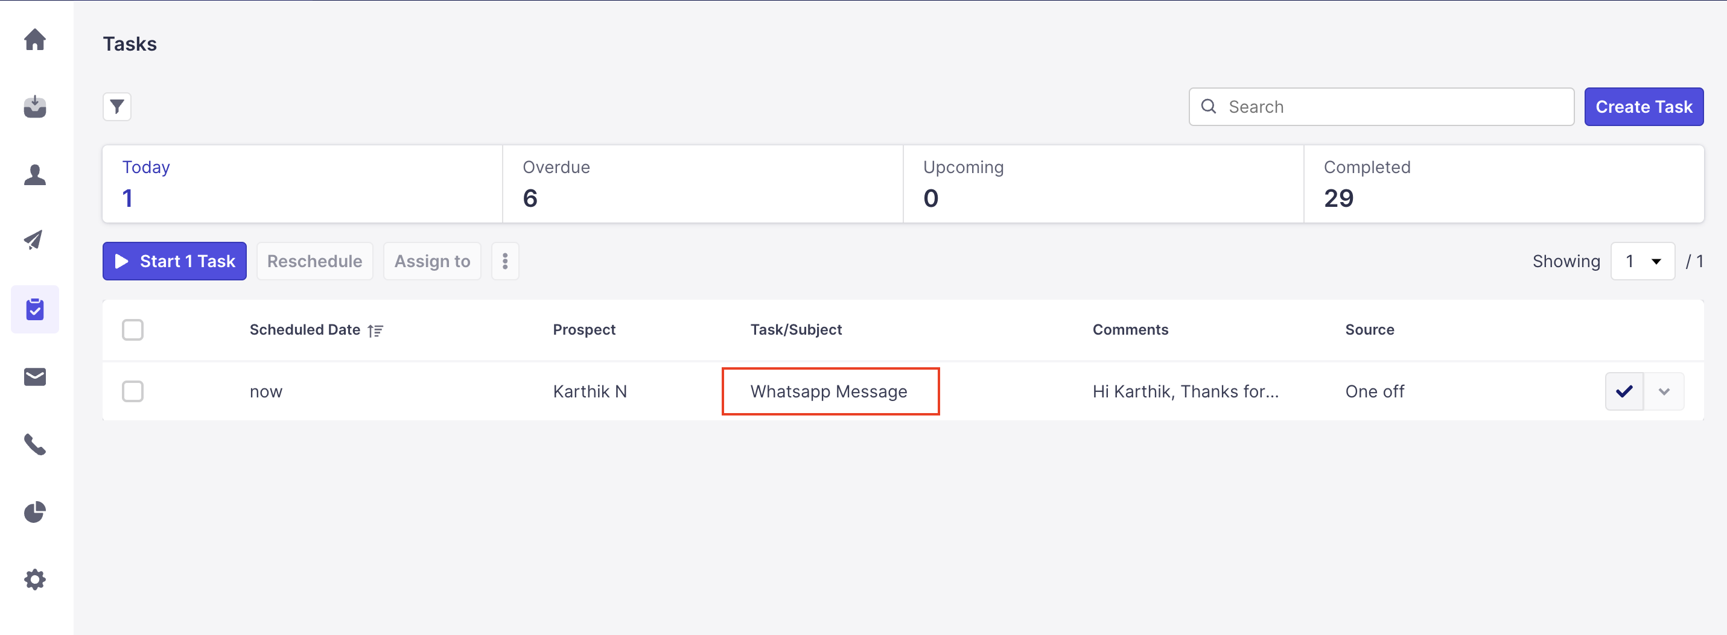Mark the Whatsapp Message task complete
The height and width of the screenshot is (635, 1727).
point(1624,391)
